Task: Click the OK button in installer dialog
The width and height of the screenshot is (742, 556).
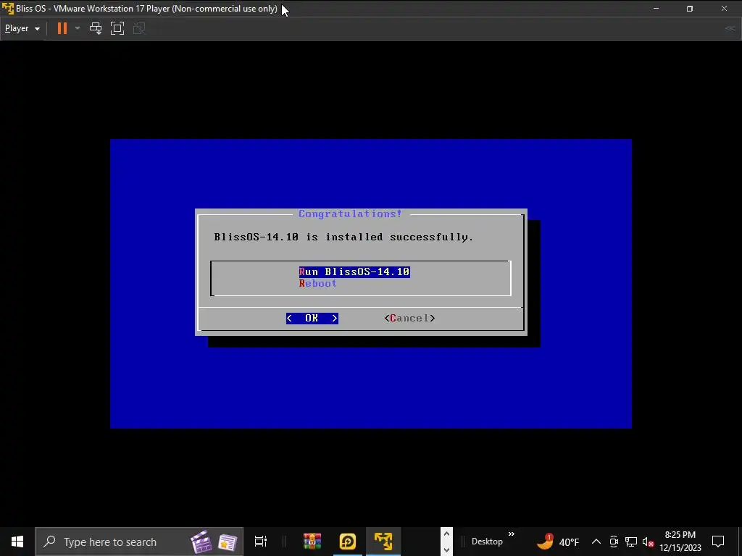Action: (x=312, y=319)
